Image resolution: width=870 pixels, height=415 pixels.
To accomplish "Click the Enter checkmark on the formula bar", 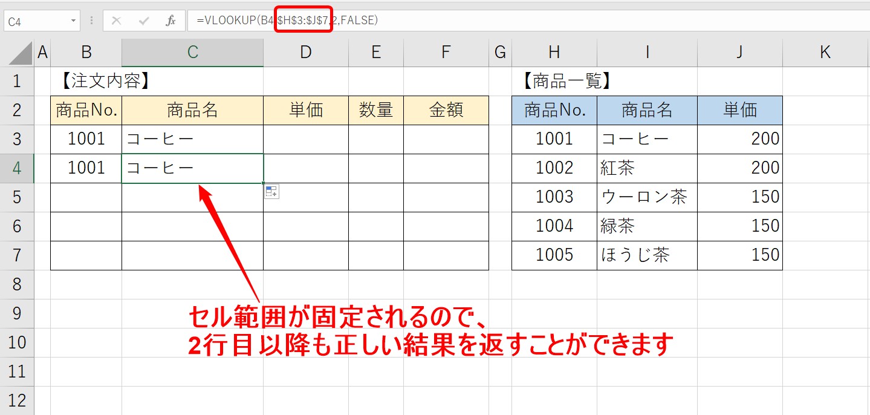I will pos(144,20).
